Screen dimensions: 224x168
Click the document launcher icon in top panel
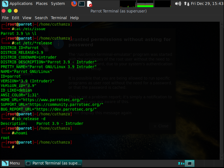point(90,4)
